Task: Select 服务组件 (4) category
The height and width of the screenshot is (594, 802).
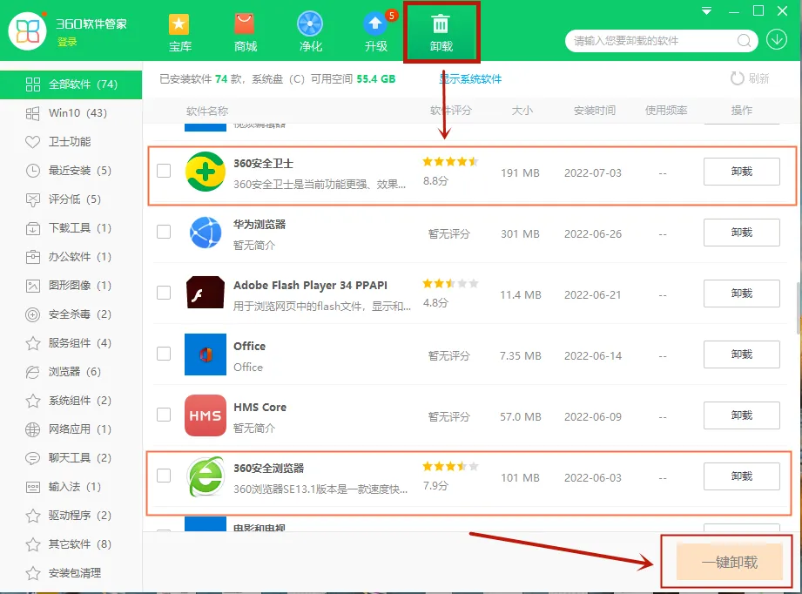Action: point(71,343)
